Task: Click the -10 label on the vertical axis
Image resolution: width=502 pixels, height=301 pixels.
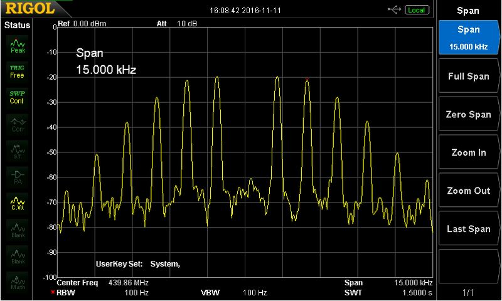Action: [51, 52]
